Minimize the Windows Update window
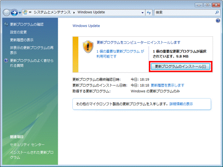This screenshot has width=223, height=167. (x=199, y=5)
